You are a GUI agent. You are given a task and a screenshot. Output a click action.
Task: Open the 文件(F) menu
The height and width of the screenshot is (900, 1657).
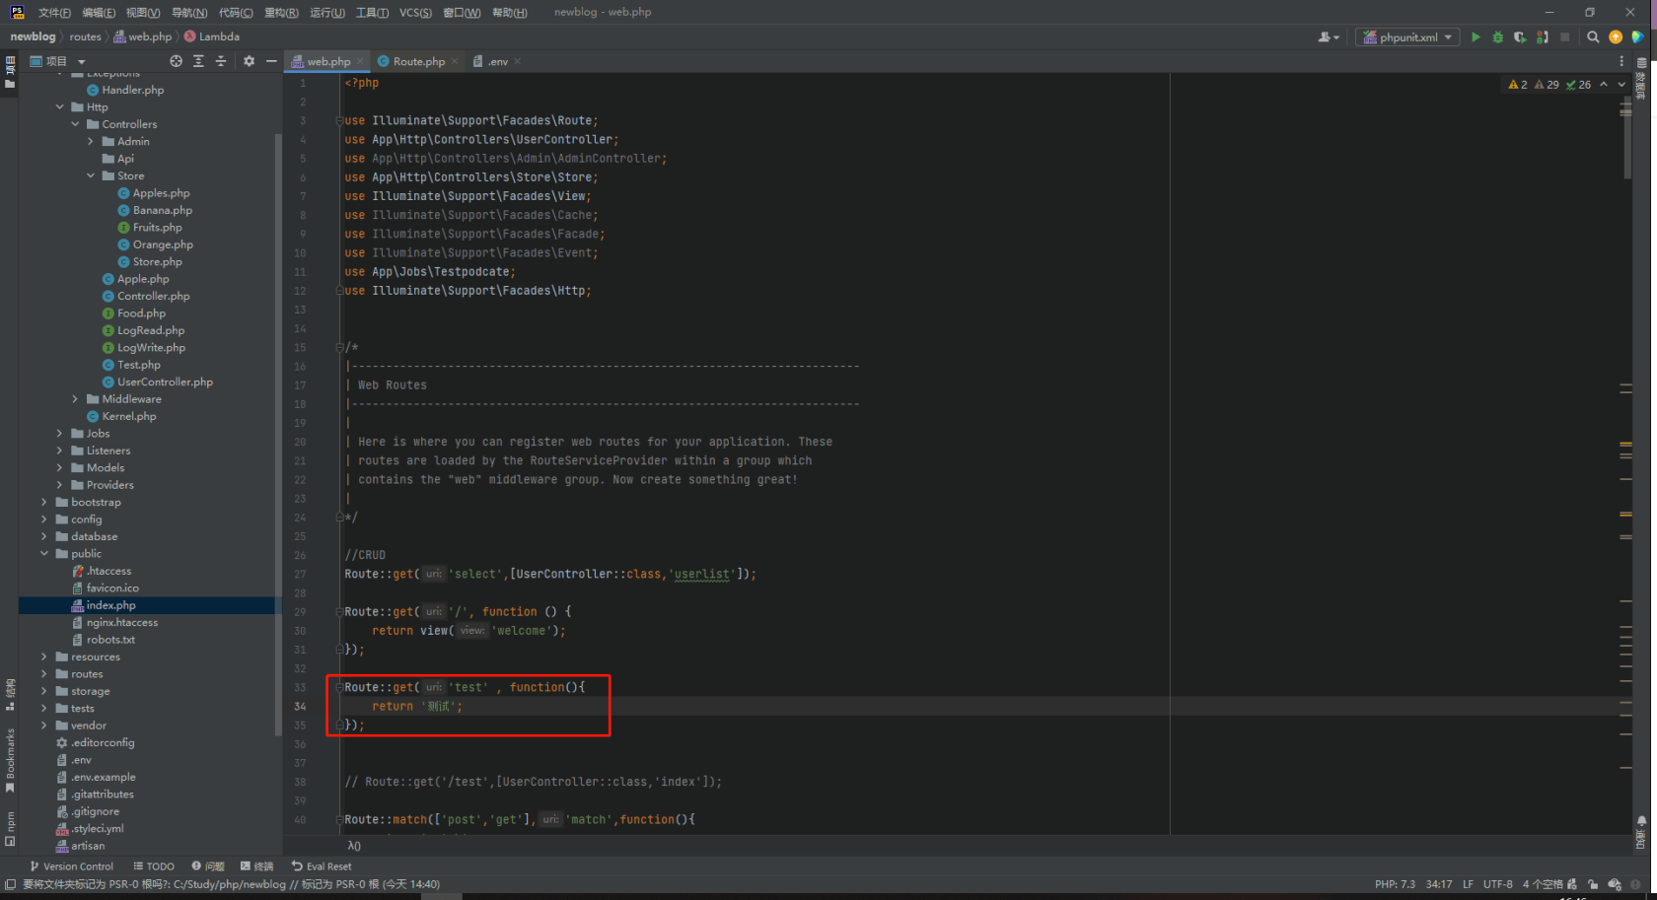pos(54,13)
